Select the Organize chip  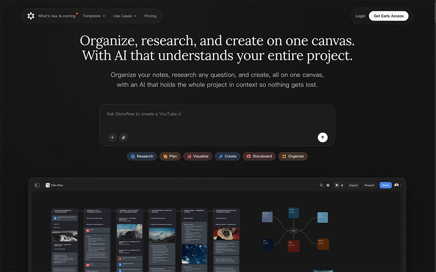293,156
